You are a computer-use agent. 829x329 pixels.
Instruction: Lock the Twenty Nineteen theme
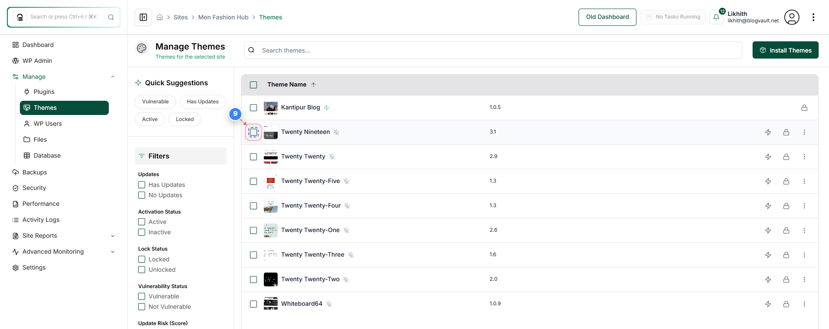(x=786, y=132)
